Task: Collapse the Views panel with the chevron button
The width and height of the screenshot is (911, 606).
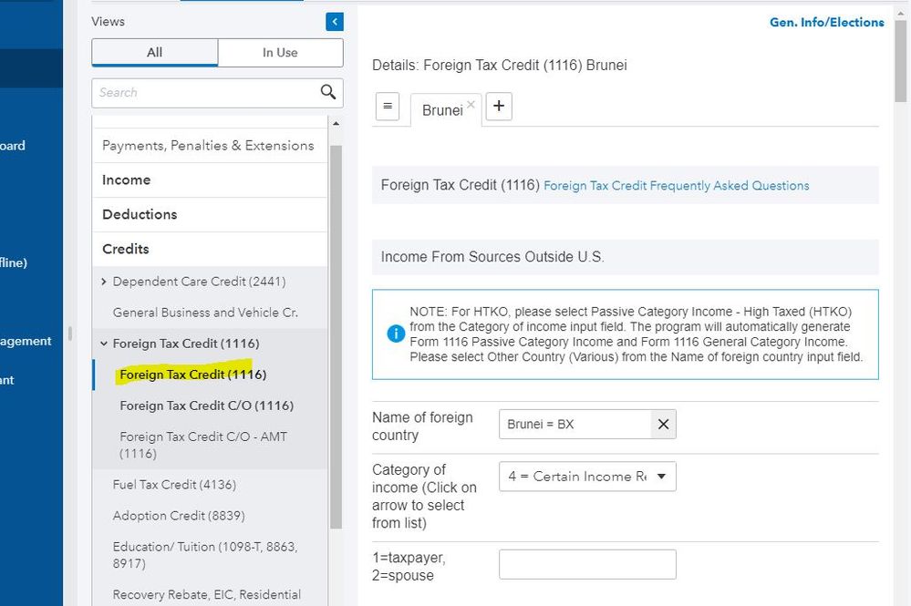Action: click(334, 22)
